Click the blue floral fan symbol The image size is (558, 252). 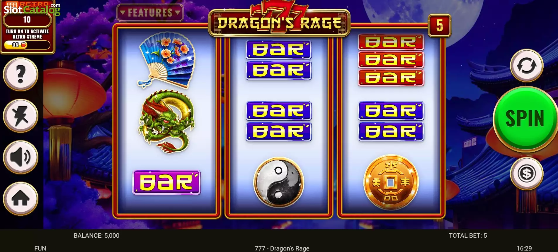166,60
